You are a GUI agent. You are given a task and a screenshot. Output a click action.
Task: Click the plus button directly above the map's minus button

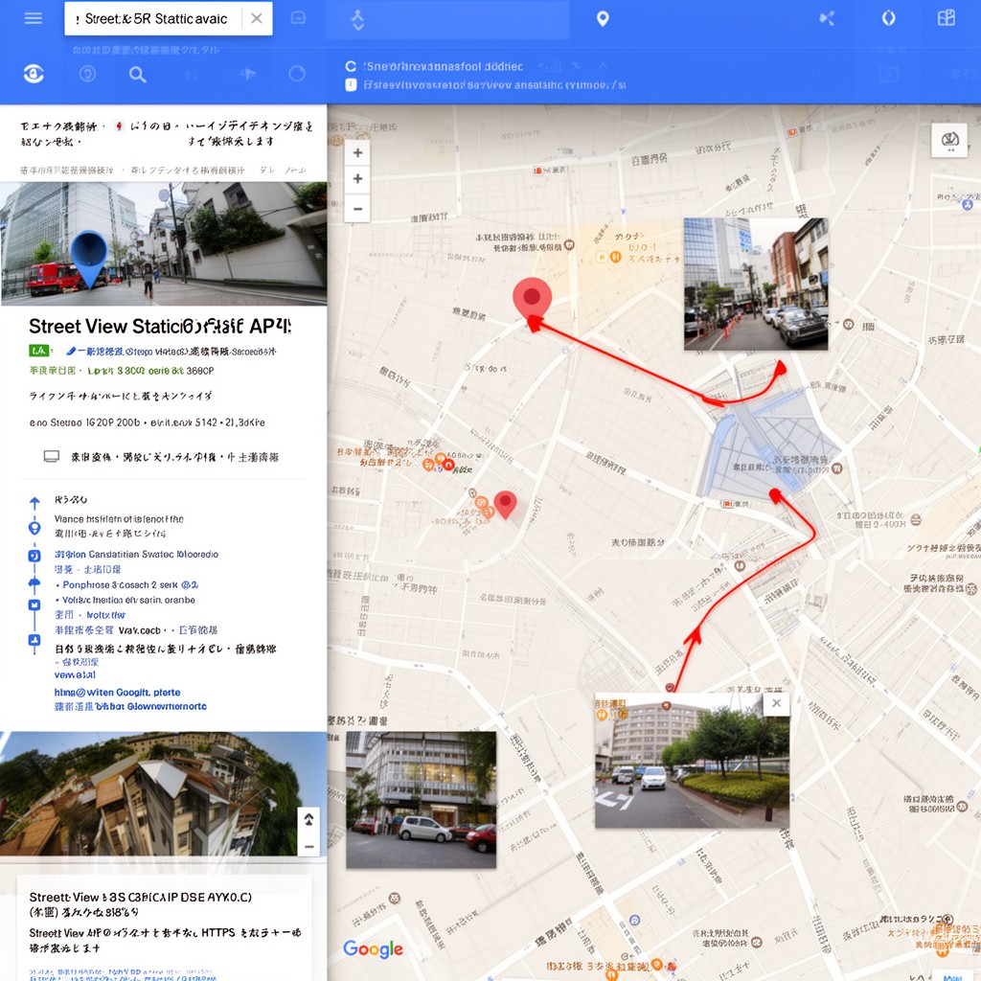point(358,179)
